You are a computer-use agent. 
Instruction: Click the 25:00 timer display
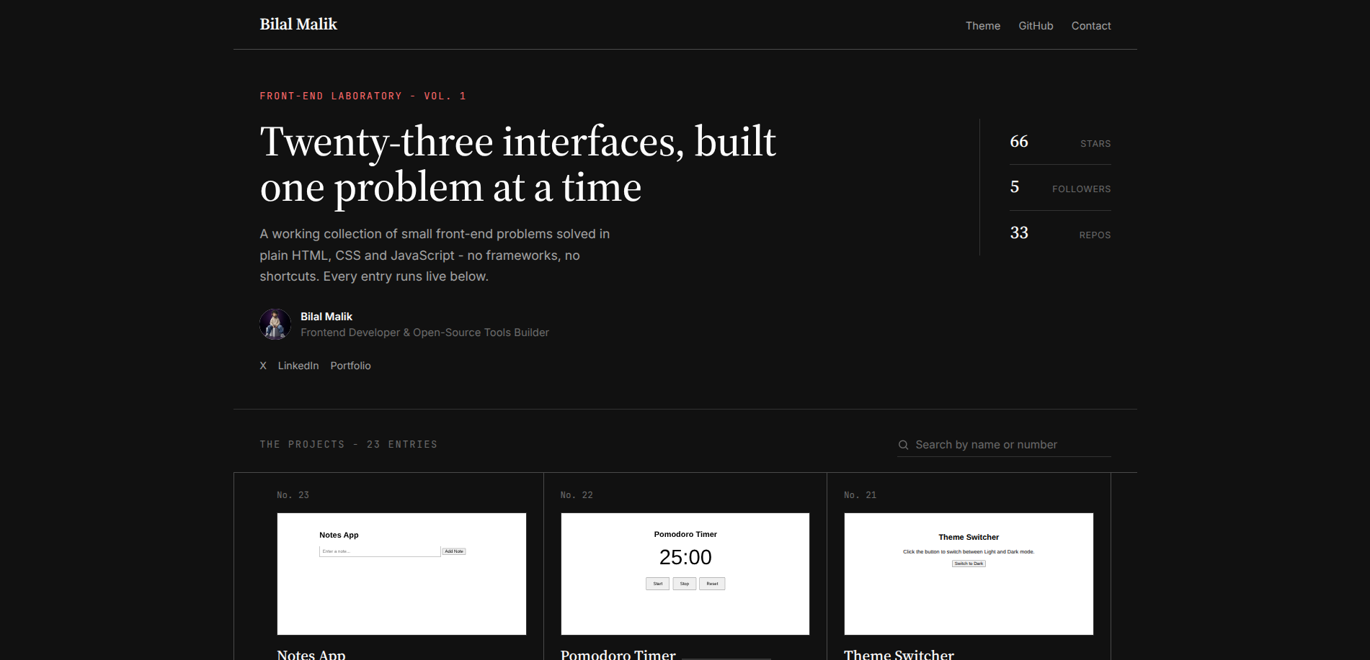click(x=685, y=557)
